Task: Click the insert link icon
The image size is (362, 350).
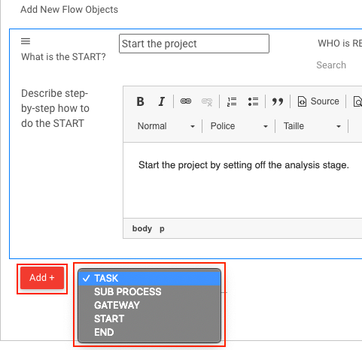Action: click(186, 101)
